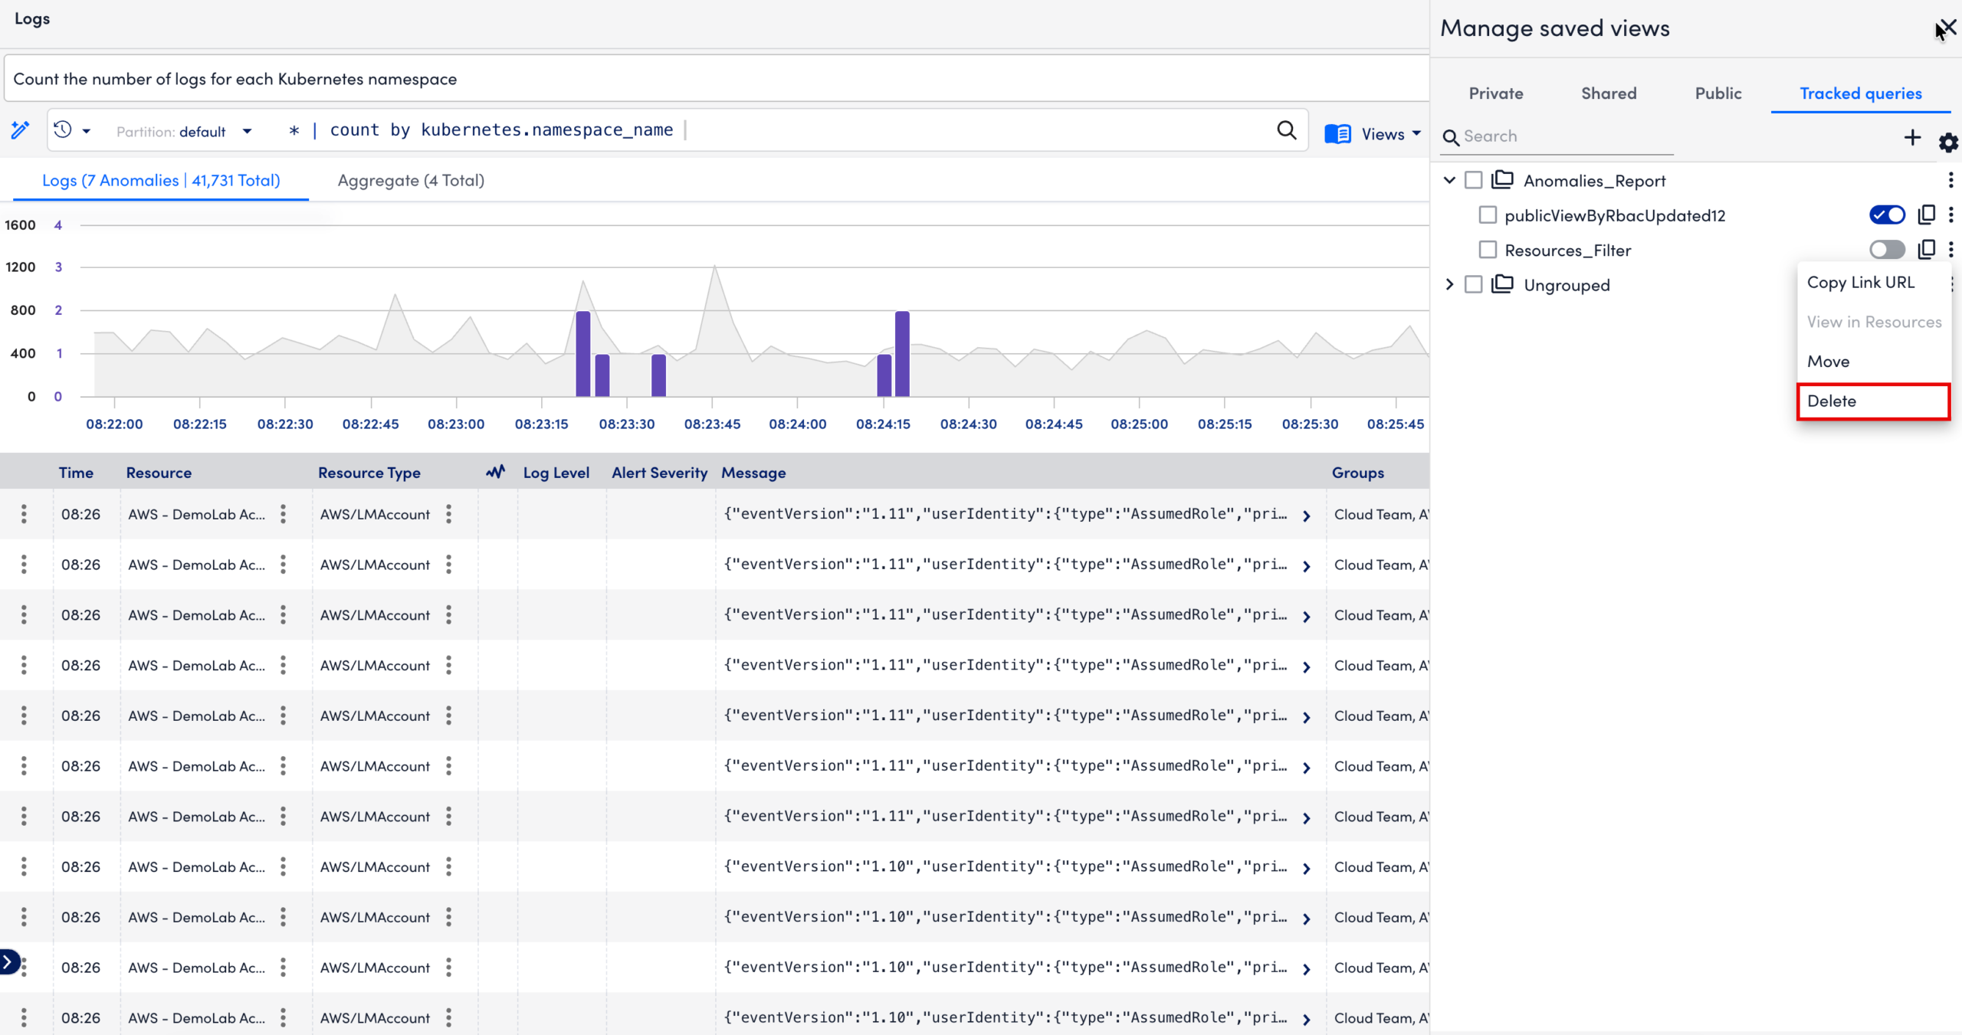Collapse the Anomalies_Report folder

click(x=1449, y=180)
